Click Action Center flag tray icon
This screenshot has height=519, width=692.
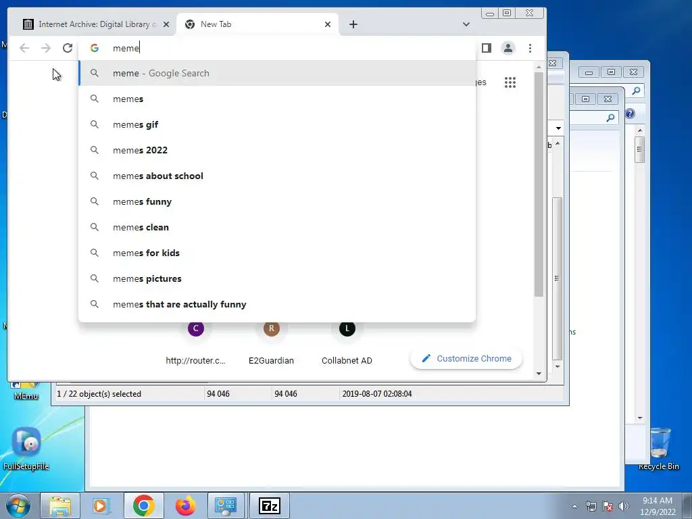click(608, 506)
